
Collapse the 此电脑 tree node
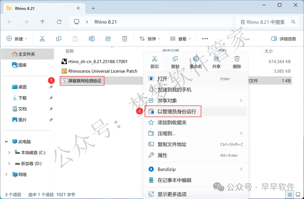[6, 142]
